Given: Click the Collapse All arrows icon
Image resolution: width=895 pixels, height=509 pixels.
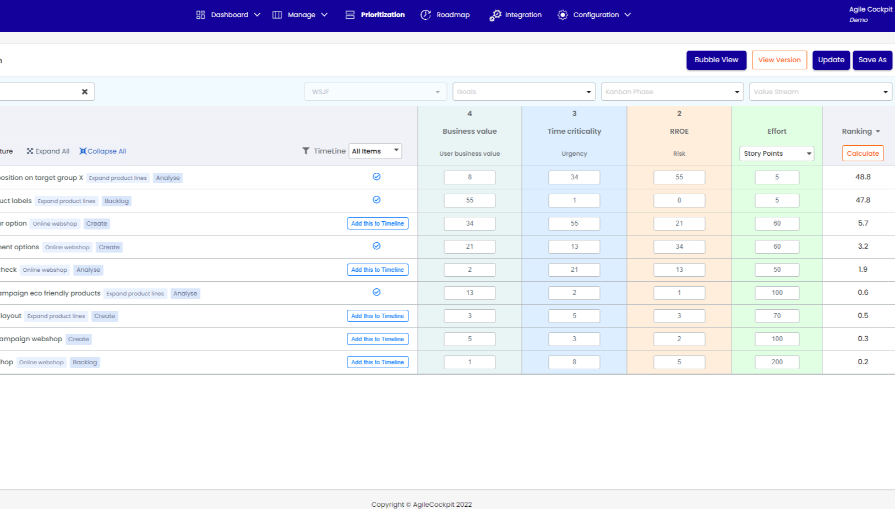Looking at the screenshot, I should point(83,151).
